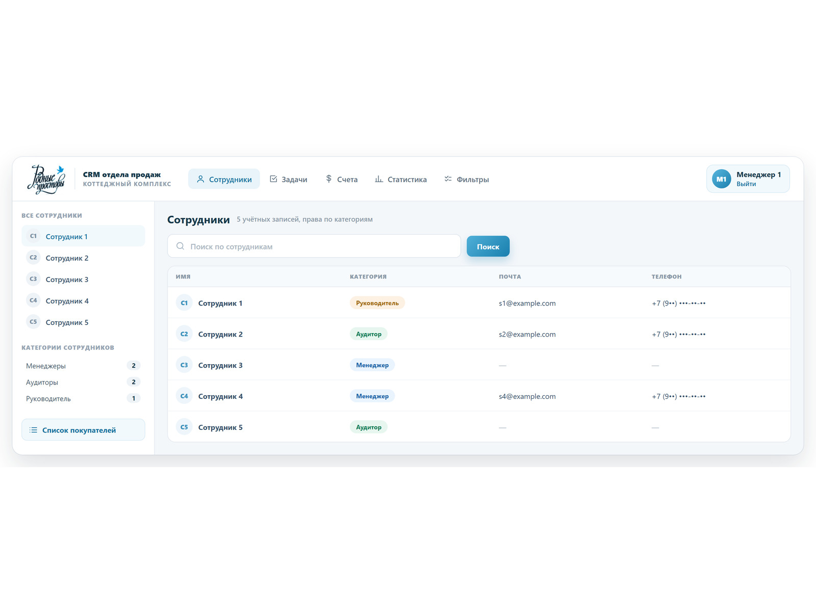The image size is (816, 612).
Task: Filter by Руководитель category in sidebar
Action: tap(83, 398)
